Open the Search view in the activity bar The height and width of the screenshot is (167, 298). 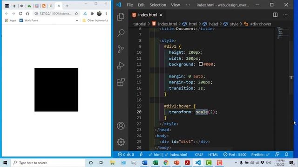pyautogui.click(x=121, y=33)
